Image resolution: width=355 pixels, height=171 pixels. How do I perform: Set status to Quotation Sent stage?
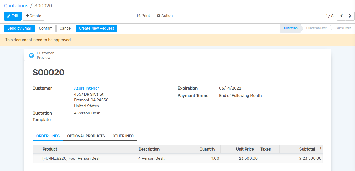pos(316,28)
